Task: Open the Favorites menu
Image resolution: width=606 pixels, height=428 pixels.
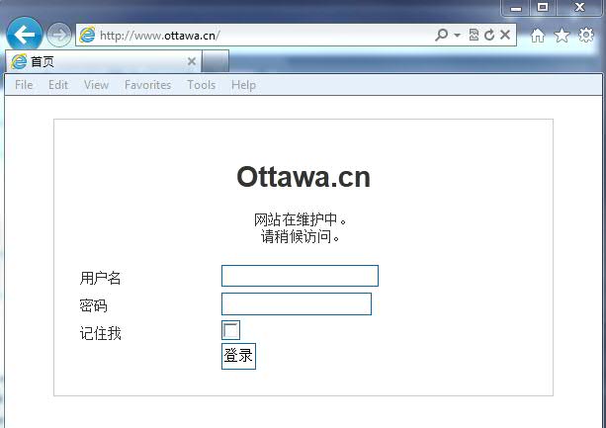Action: [x=147, y=85]
